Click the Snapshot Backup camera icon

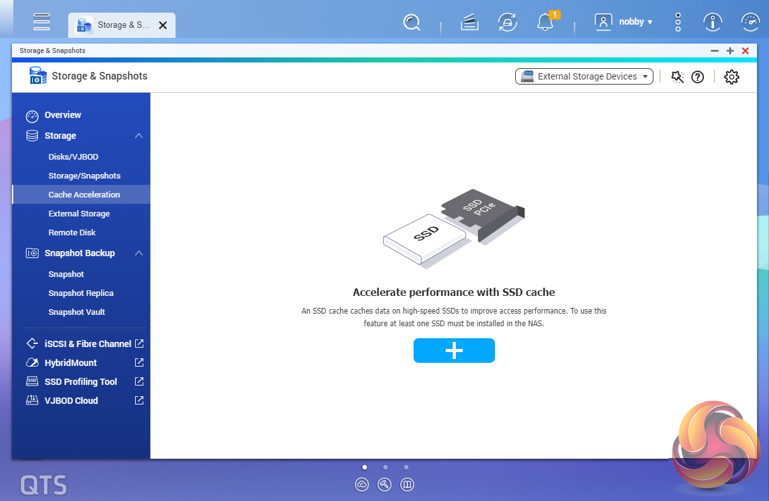tap(32, 253)
